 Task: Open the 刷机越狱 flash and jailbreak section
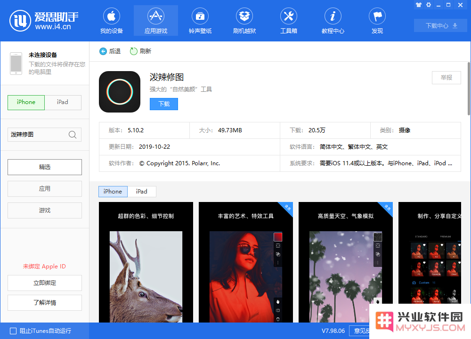pos(244,21)
